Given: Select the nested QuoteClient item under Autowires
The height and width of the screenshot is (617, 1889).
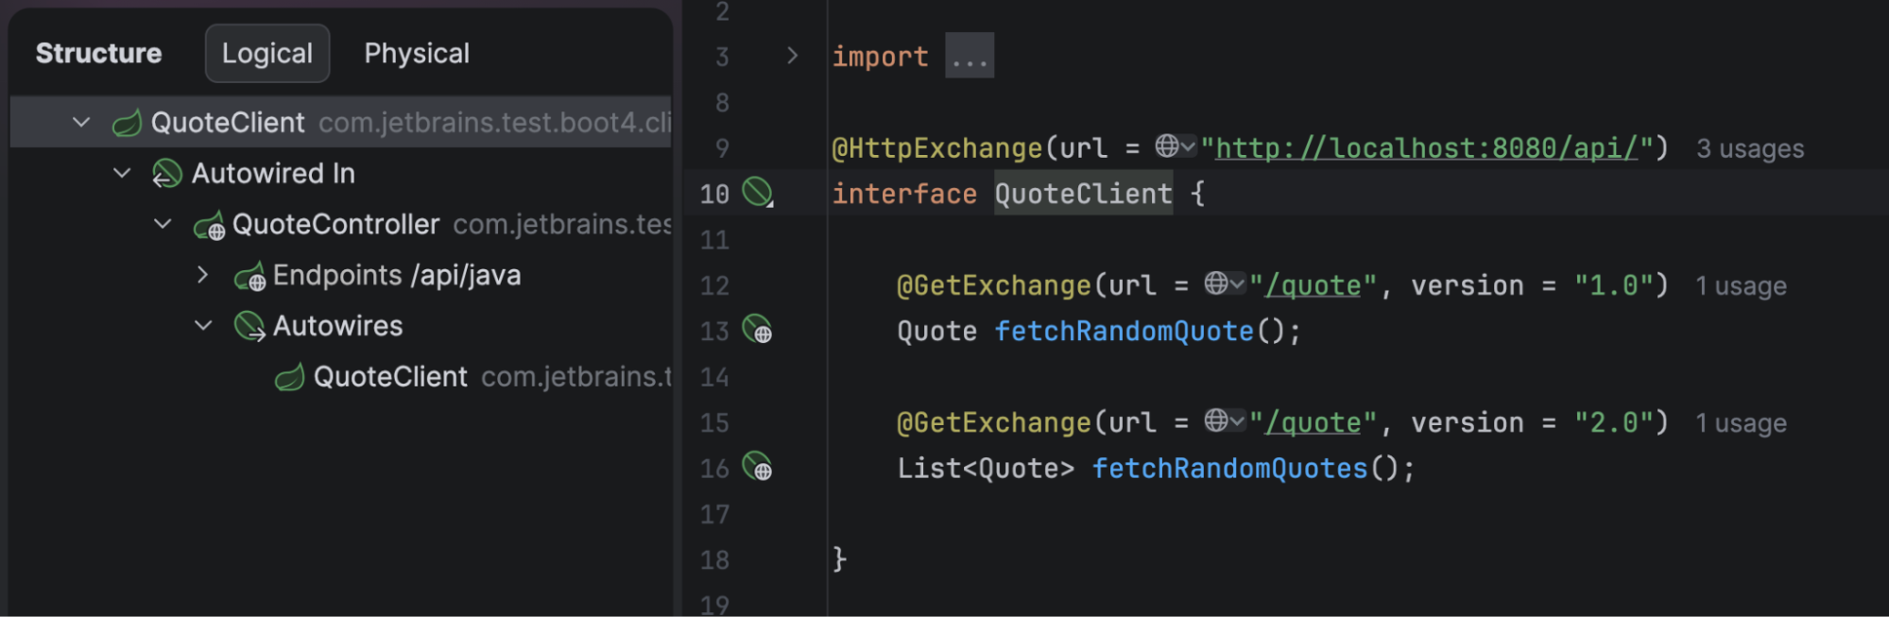Looking at the screenshot, I should pyautogui.click(x=390, y=377).
